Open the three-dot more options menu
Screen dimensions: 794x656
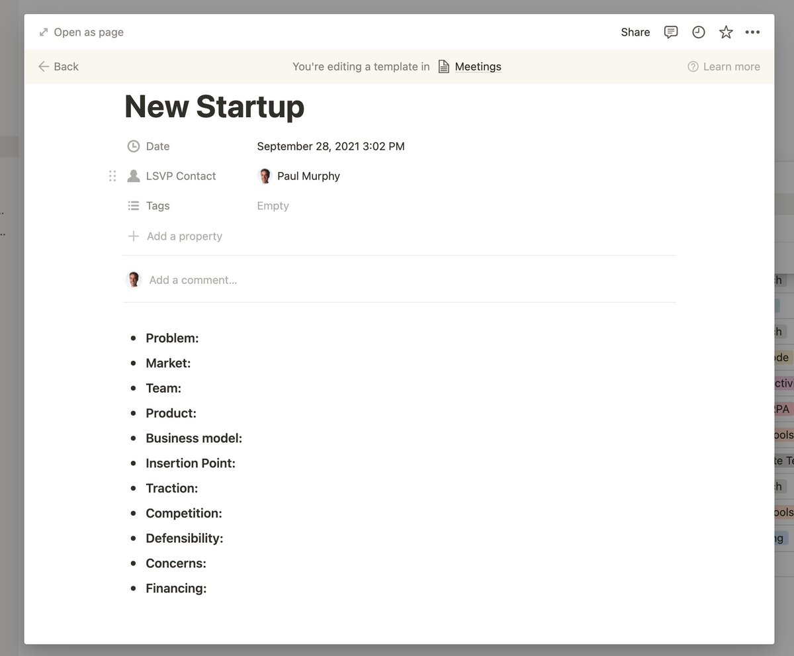[752, 32]
